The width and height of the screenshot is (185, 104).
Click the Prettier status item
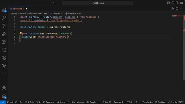tap(173, 102)
